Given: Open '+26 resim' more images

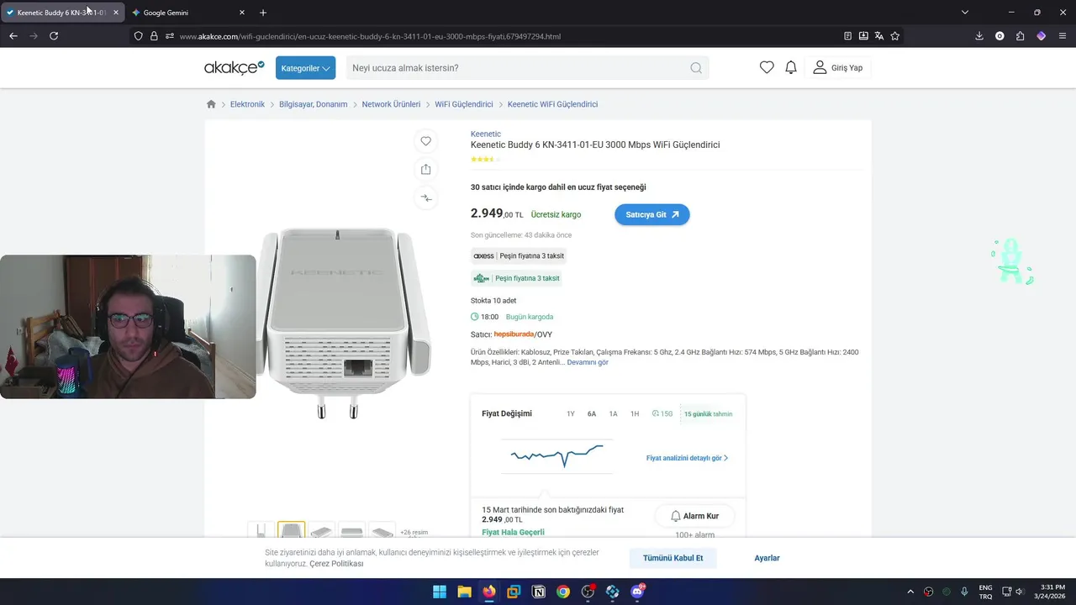Looking at the screenshot, I should pos(414,532).
